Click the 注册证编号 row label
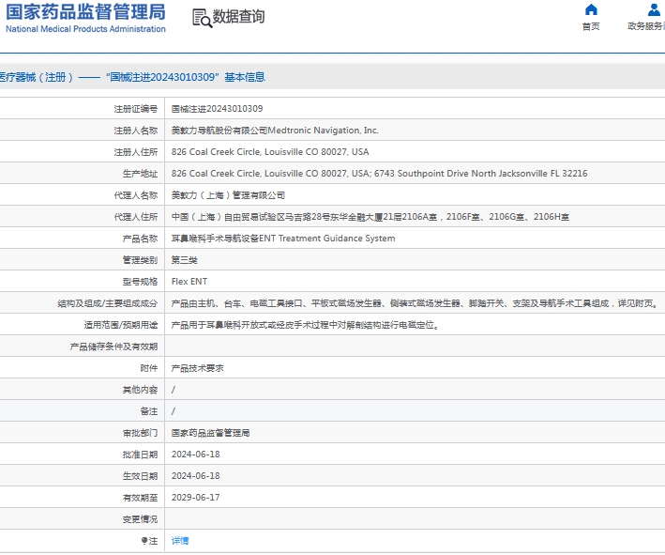This screenshot has width=665, height=555. coord(136,109)
